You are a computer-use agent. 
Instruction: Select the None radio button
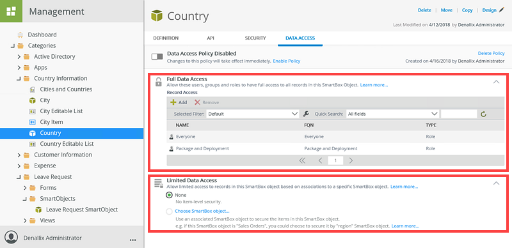tap(169, 195)
